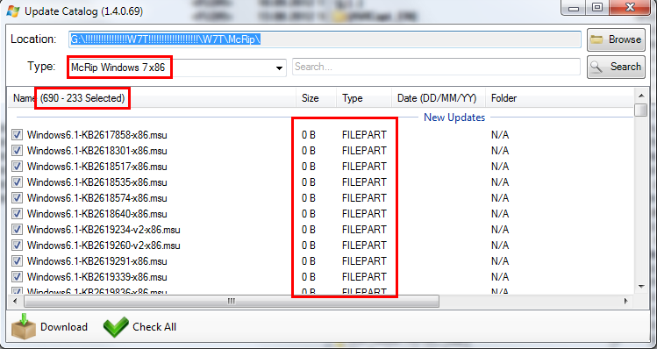Viewport: 657px width, 349px height.
Task: Uncheck Windows6.1-KB2619339-x86.msu checkbox
Action: 17,277
